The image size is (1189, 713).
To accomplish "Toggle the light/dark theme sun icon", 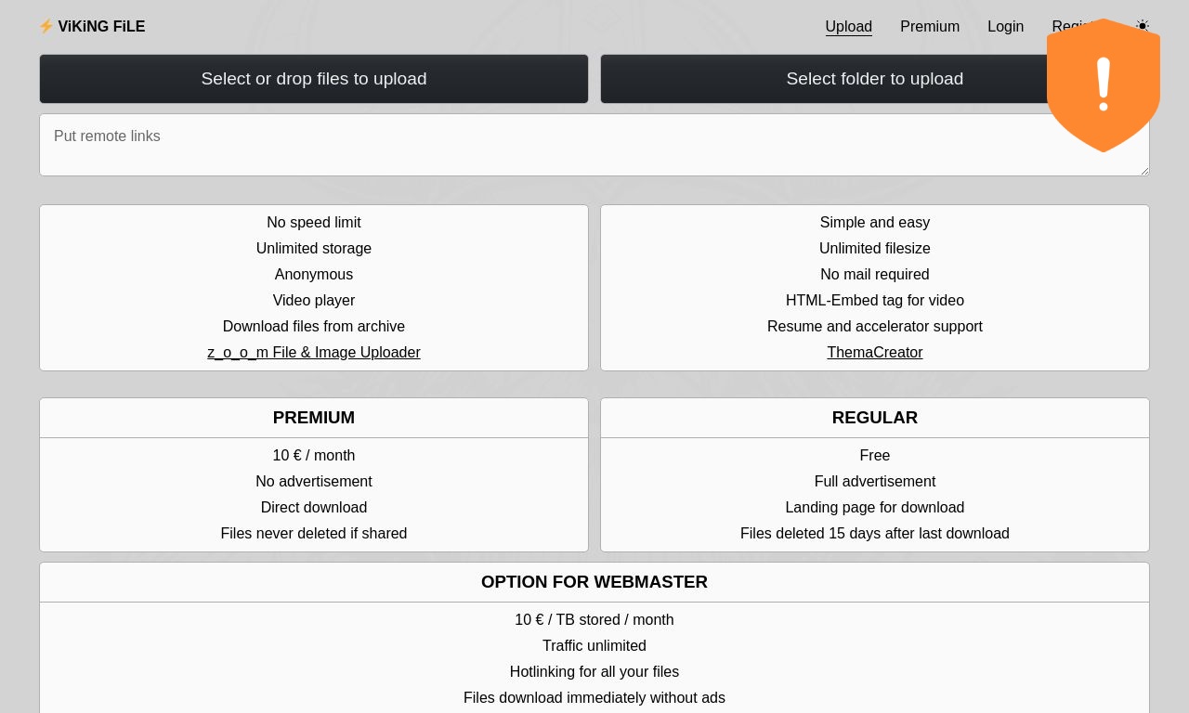I will [1143, 26].
